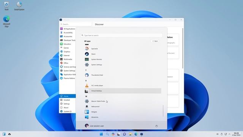Open Microsoft Edge desktop shortcut

[x=6, y=21]
